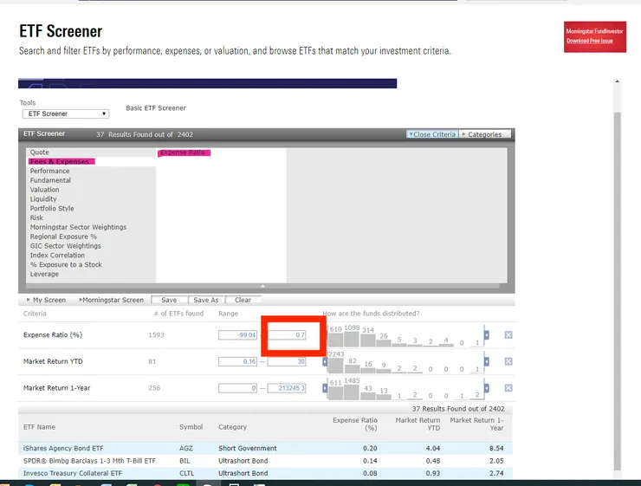Image resolution: width=641 pixels, height=486 pixels.
Task: Click the scrollbar up arrow
Action: point(618,81)
